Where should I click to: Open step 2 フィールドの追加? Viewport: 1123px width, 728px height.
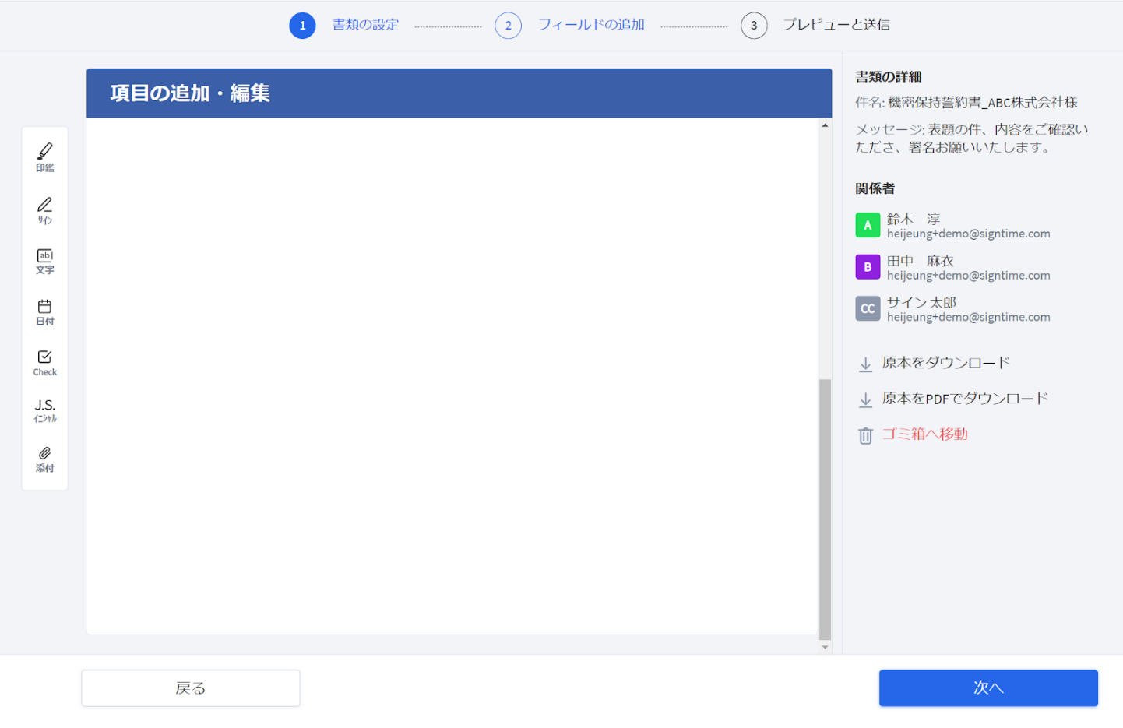pyautogui.click(x=570, y=25)
